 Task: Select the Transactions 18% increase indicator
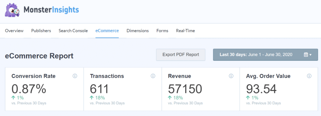click(97, 98)
